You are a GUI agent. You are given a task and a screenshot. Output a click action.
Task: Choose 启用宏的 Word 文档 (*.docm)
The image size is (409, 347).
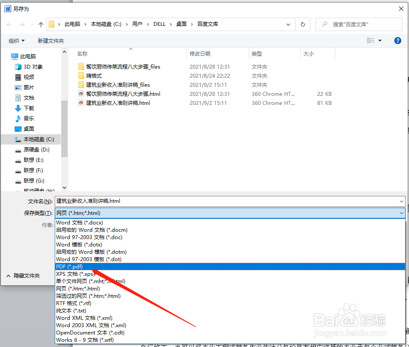pyautogui.click(x=230, y=230)
